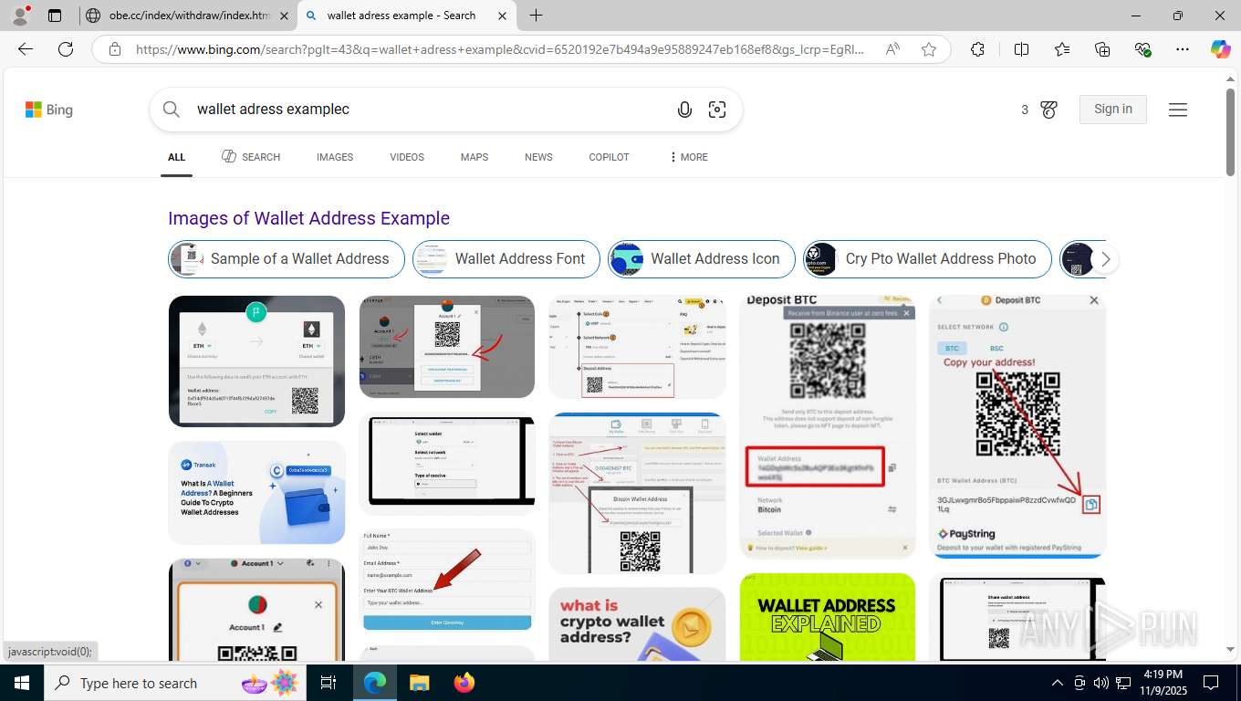The height and width of the screenshot is (701, 1241).
Task: Open Edge settings and more menu
Action: (x=1183, y=49)
